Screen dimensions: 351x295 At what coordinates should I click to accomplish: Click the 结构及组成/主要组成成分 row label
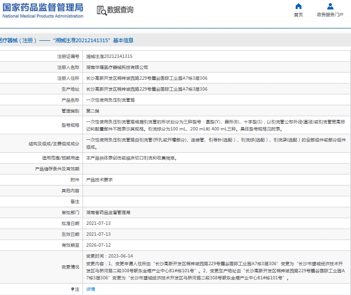[54, 144]
